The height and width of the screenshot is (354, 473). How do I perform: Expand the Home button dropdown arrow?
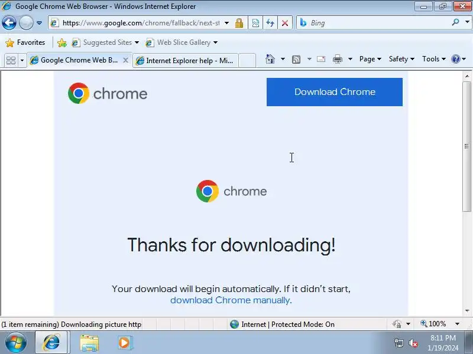tap(283, 59)
